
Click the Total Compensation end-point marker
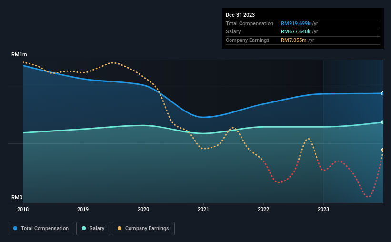383,93
